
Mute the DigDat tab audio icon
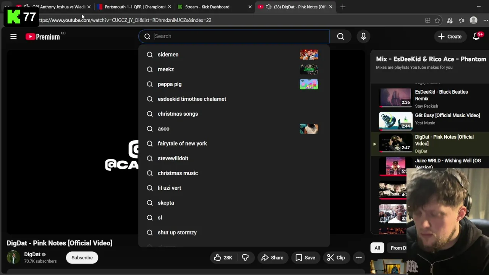[269, 7]
